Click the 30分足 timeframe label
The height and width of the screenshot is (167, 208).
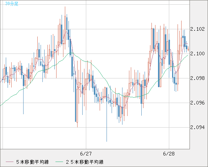coord(12,4)
